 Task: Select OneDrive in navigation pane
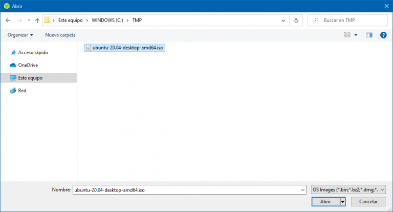pyautogui.click(x=28, y=65)
